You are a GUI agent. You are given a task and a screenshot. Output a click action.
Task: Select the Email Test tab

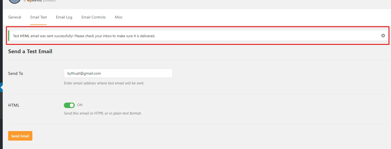(39, 17)
